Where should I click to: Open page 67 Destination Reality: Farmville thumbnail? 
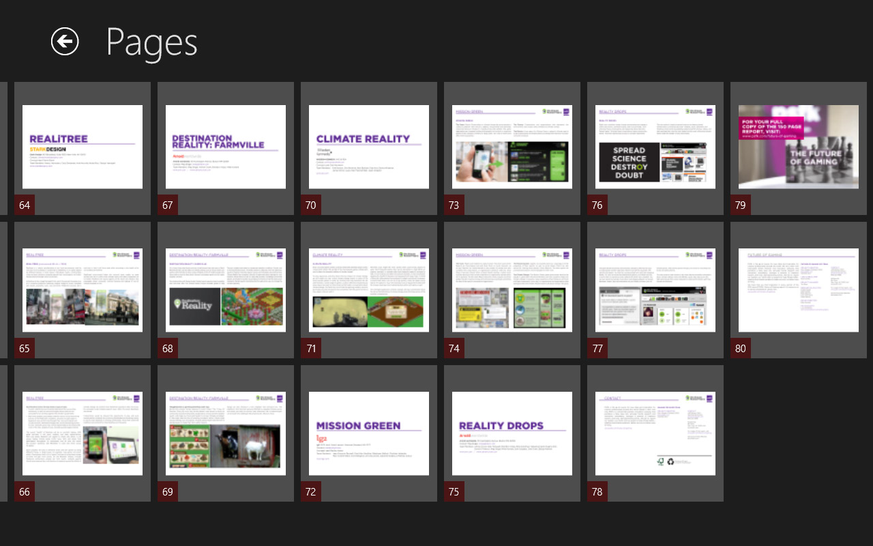click(x=226, y=147)
